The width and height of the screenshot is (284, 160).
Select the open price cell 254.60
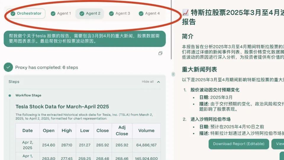coord(49,145)
